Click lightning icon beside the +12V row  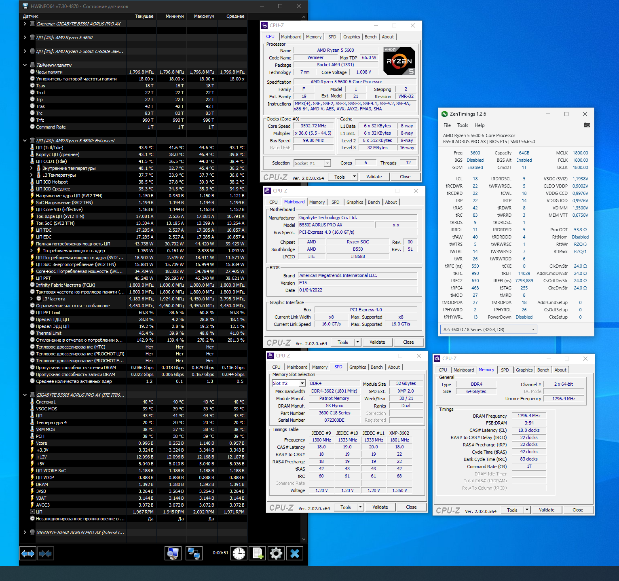pyautogui.click(x=32, y=457)
